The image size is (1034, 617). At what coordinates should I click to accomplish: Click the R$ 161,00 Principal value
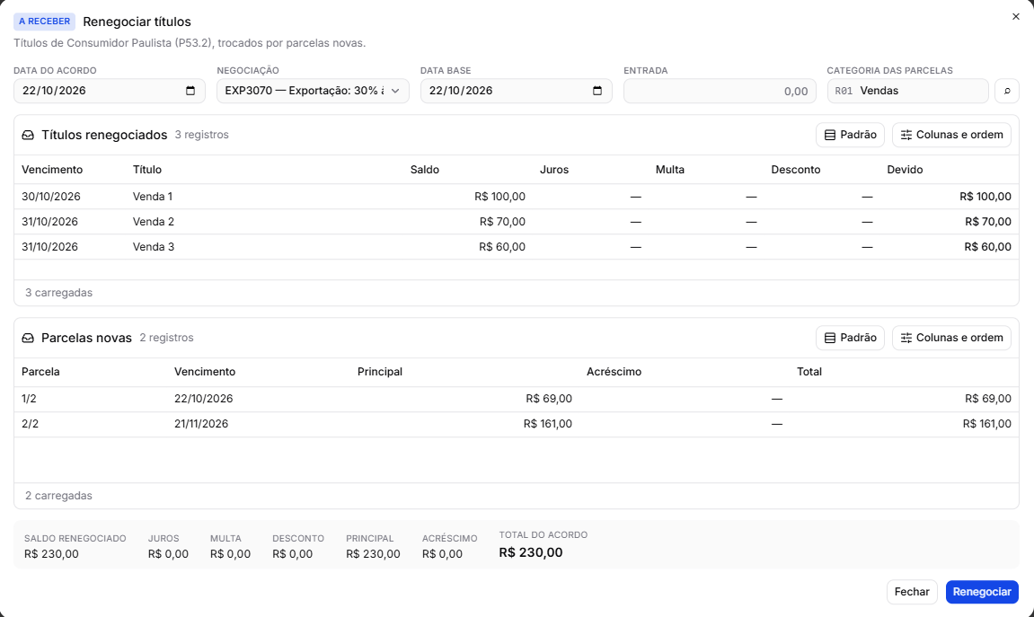pos(548,424)
